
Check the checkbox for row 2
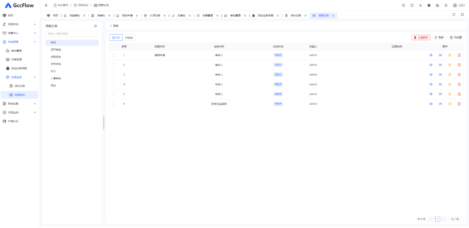114,65
